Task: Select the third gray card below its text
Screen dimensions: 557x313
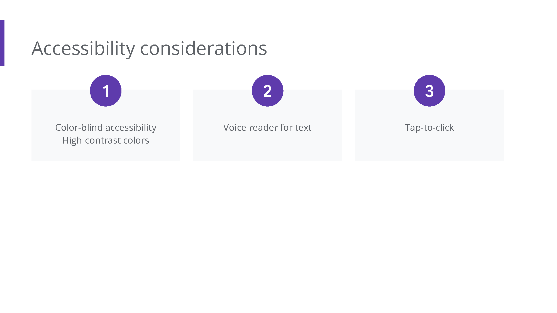Action: (429, 147)
